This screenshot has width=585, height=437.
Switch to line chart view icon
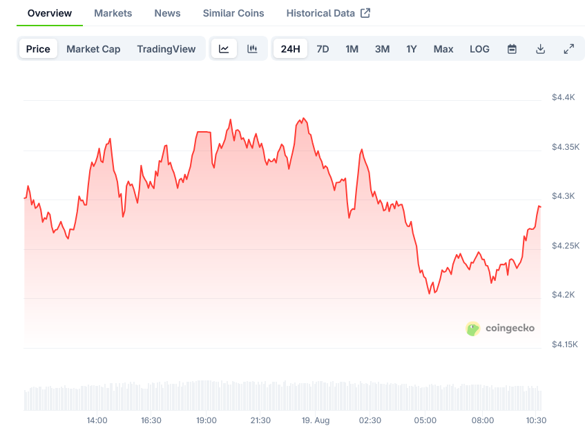[224, 49]
